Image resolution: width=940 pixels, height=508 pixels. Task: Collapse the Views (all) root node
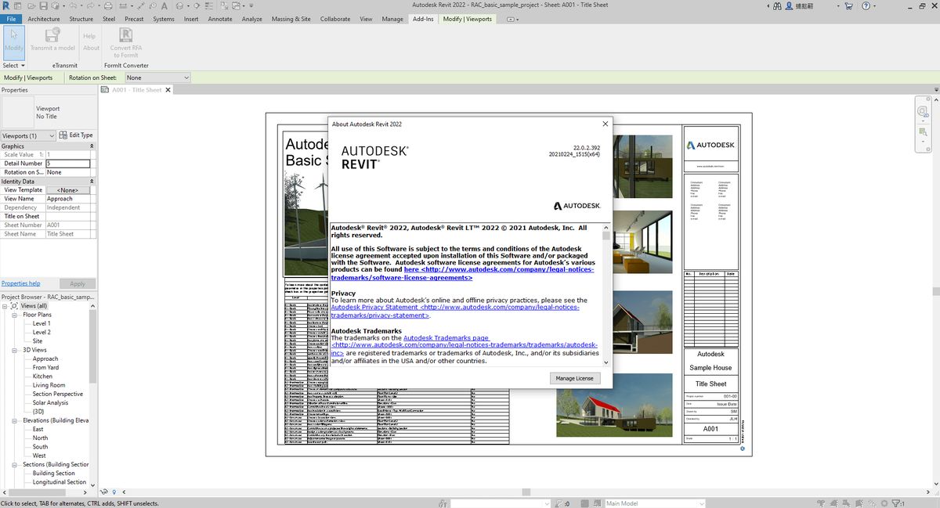point(5,306)
